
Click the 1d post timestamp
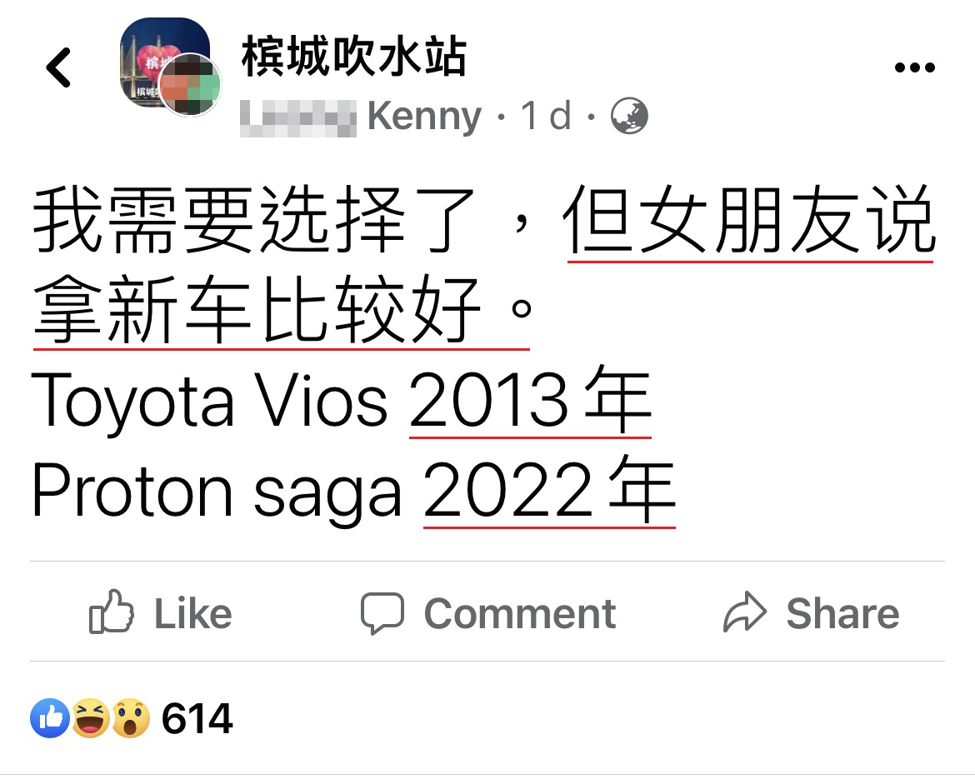pos(546,116)
